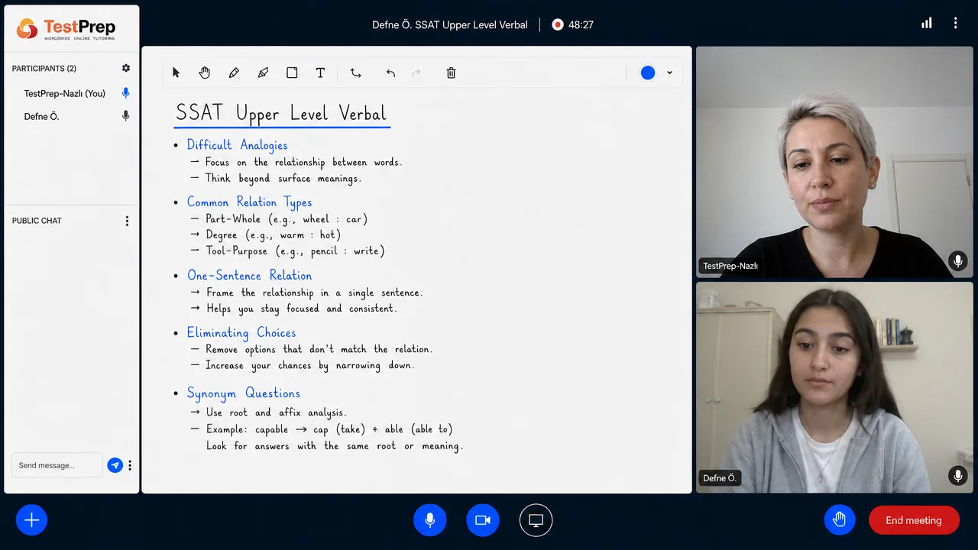
Task: Click the End meeting button
Action: pos(914,520)
